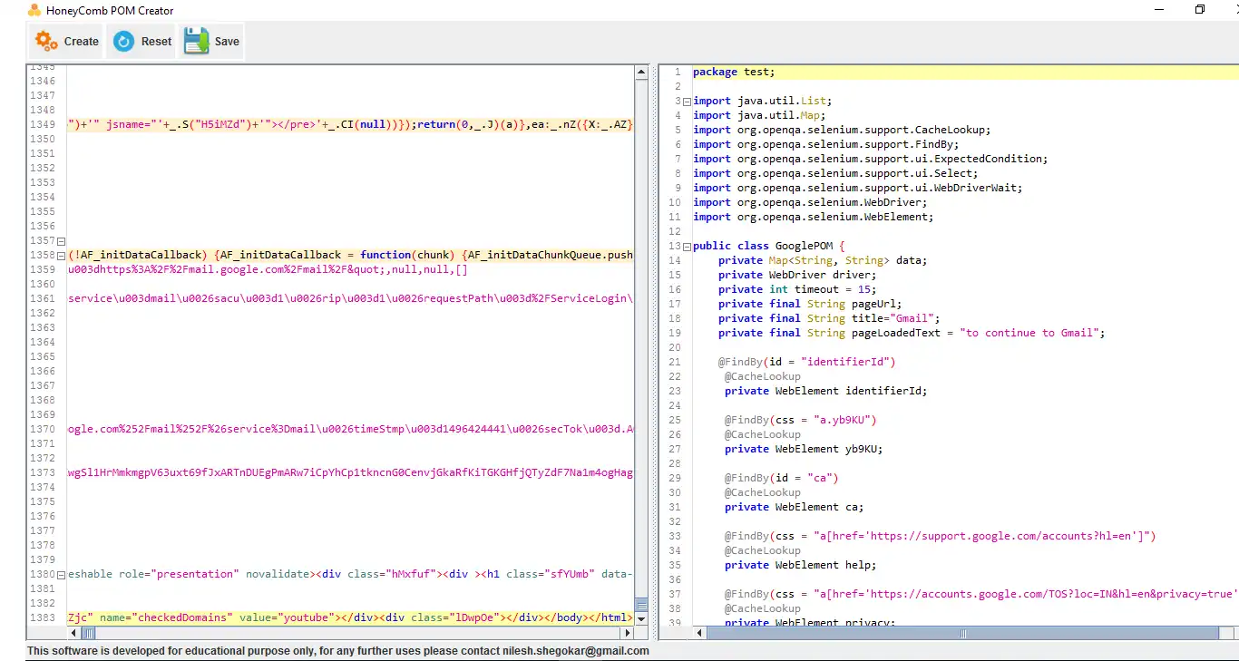Place cursor on 'package test;' line
Screen dimensions: 1239x661
pos(734,73)
